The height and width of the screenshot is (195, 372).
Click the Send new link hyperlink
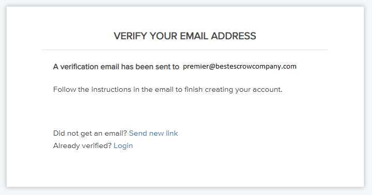[153, 133]
